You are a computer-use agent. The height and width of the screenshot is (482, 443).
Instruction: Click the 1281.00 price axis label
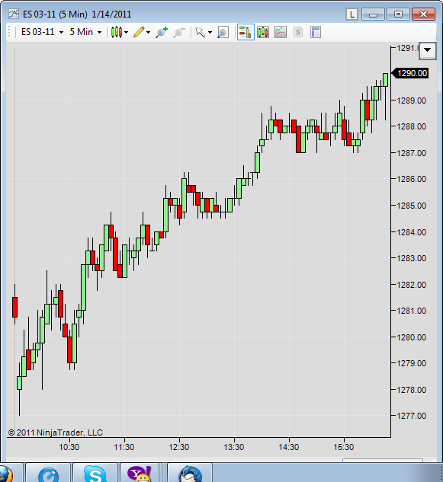click(411, 311)
